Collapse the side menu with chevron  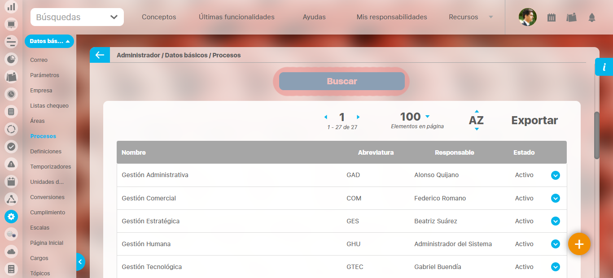coord(80,261)
